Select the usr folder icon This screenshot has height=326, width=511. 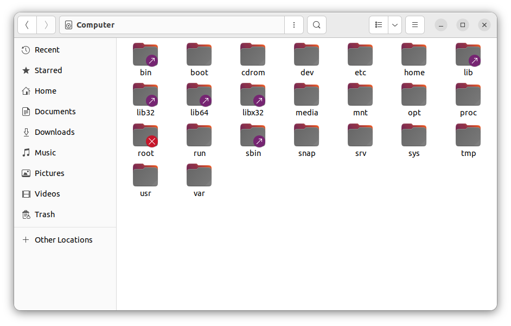click(x=145, y=175)
